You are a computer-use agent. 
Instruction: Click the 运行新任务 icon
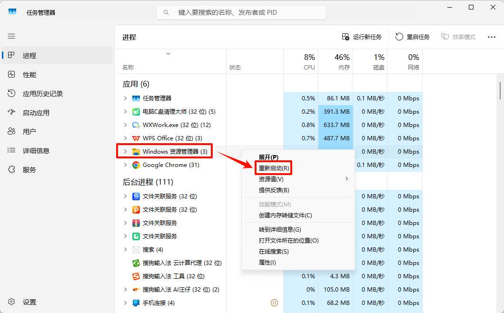click(346, 37)
